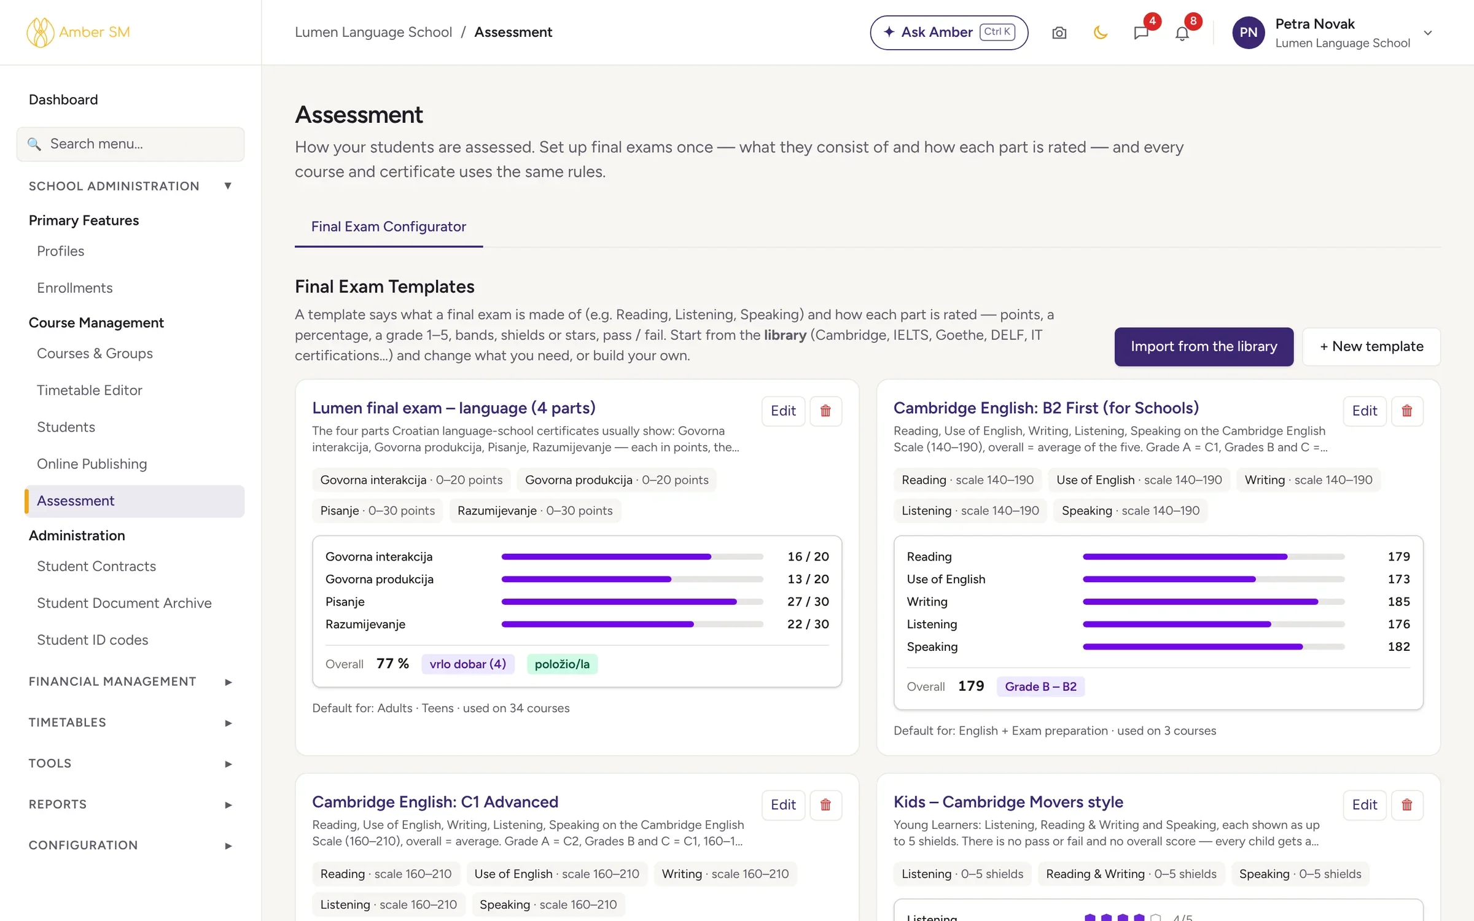Edit the Kids Cambridge Movers template
Image resolution: width=1474 pixels, height=921 pixels.
1365,805
